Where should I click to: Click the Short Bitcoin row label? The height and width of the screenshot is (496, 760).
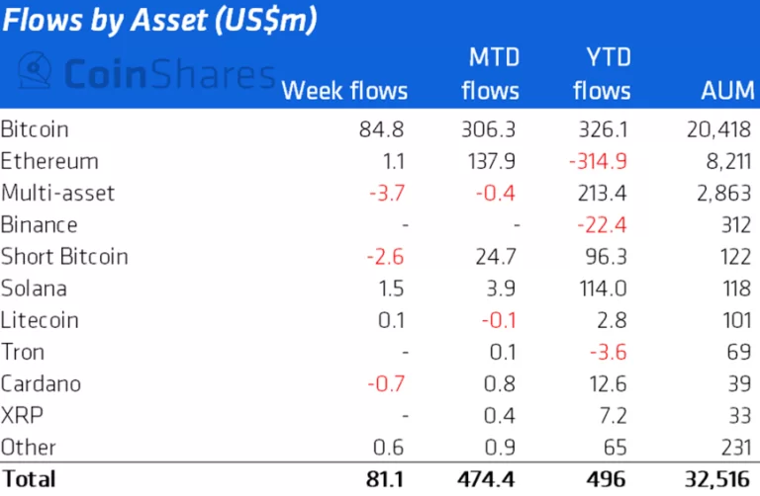(64, 256)
